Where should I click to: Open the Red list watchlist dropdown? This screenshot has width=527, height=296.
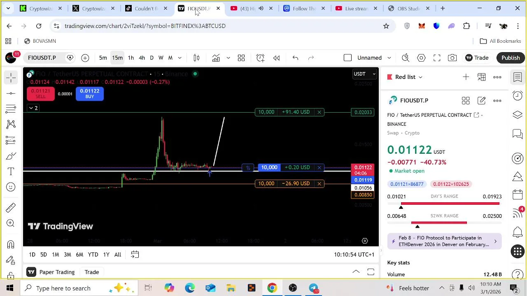(409, 77)
